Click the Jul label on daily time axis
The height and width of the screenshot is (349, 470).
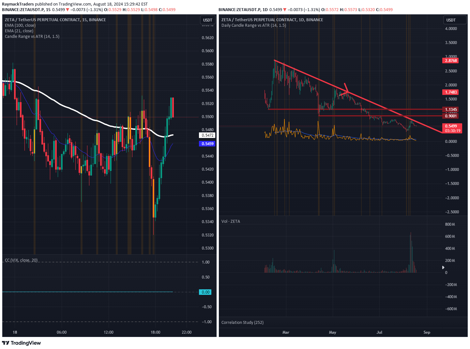tap(379, 332)
